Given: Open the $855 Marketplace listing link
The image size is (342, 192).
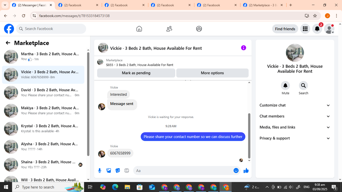Looking at the screenshot, I should (140, 65).
